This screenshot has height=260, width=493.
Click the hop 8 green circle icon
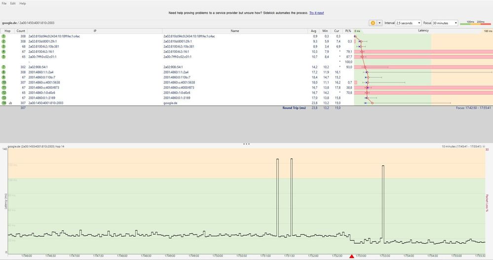coord(4,72)
